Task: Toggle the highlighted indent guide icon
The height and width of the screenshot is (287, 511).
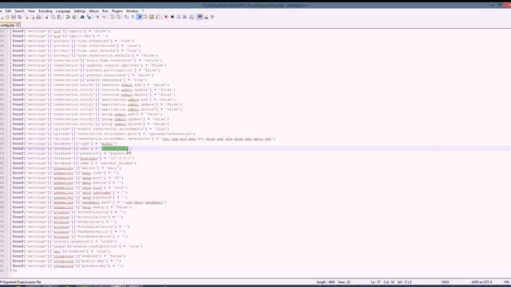Action: coord(139,17)
